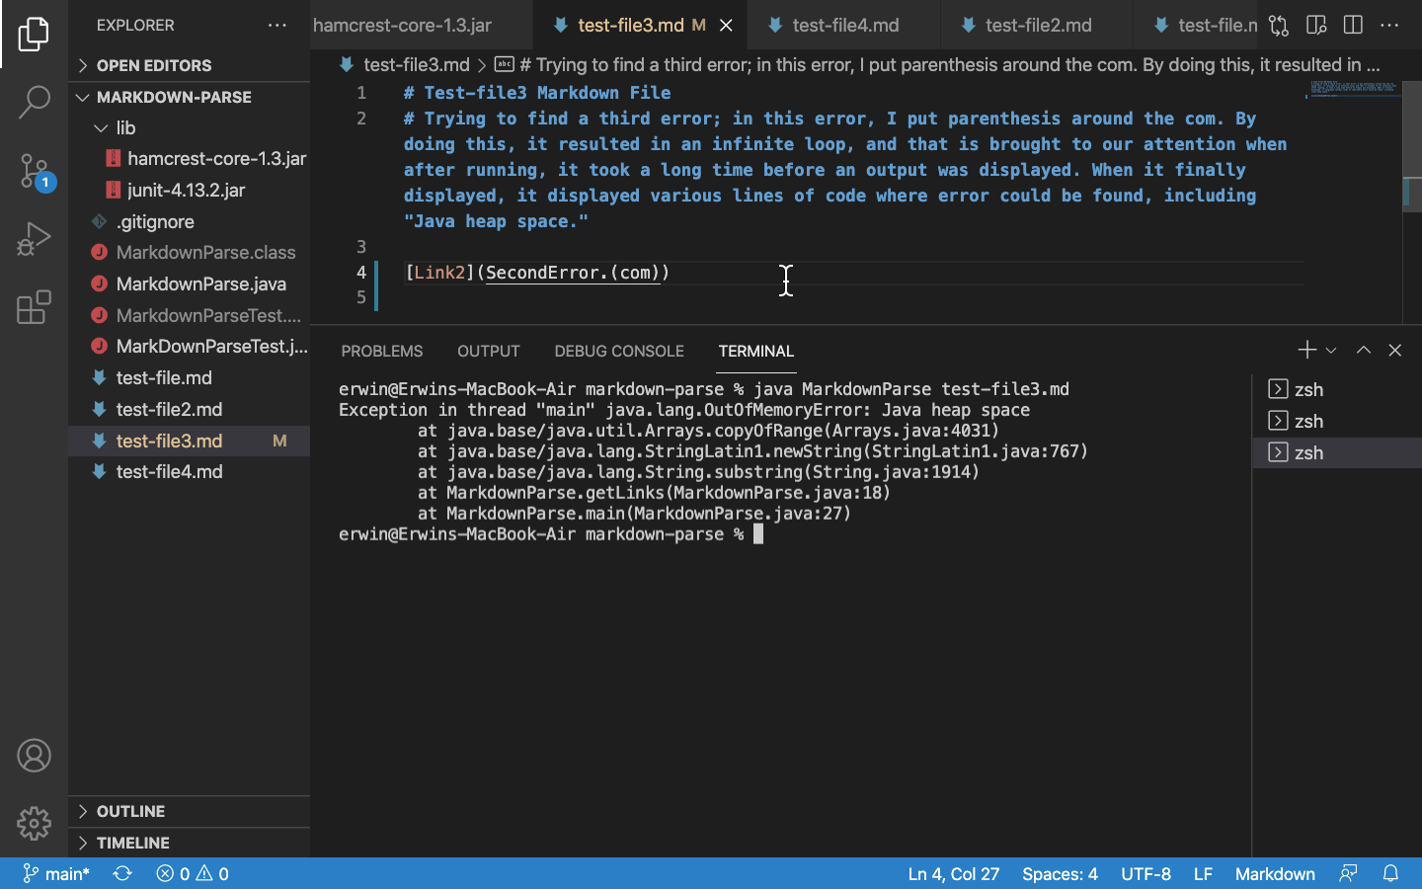Open the Problems panel tab
Screen dimensions: 1422x889
coord(382,351)
